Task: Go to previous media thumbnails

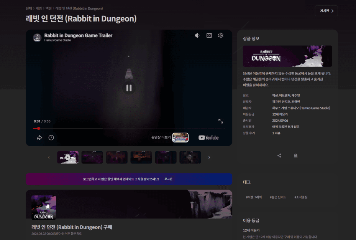Action: click(x=49, y=157)
